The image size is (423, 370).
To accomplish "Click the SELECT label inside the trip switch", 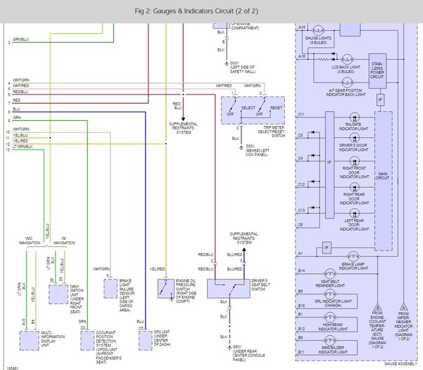I will [x=248, y=108].
